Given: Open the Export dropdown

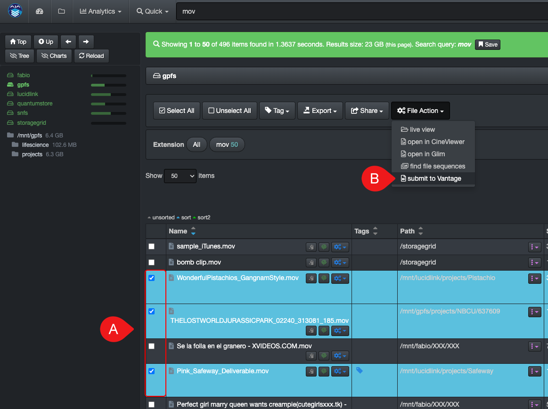Looking at the screenshot, I should point(320,111).
